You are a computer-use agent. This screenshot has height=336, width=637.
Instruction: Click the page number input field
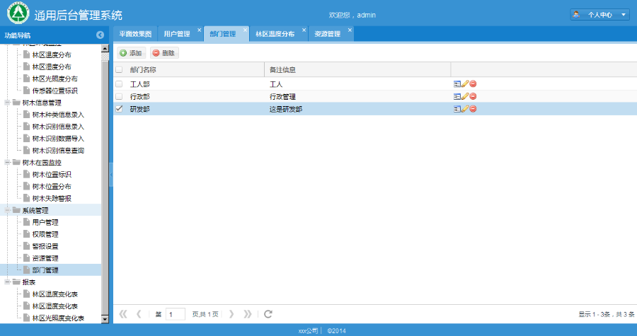coord(176,314)
